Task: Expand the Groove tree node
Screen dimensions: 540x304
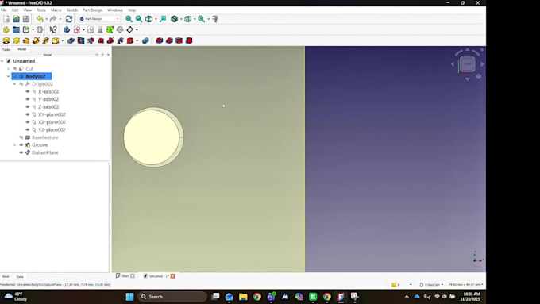Action: click(14, 145)
